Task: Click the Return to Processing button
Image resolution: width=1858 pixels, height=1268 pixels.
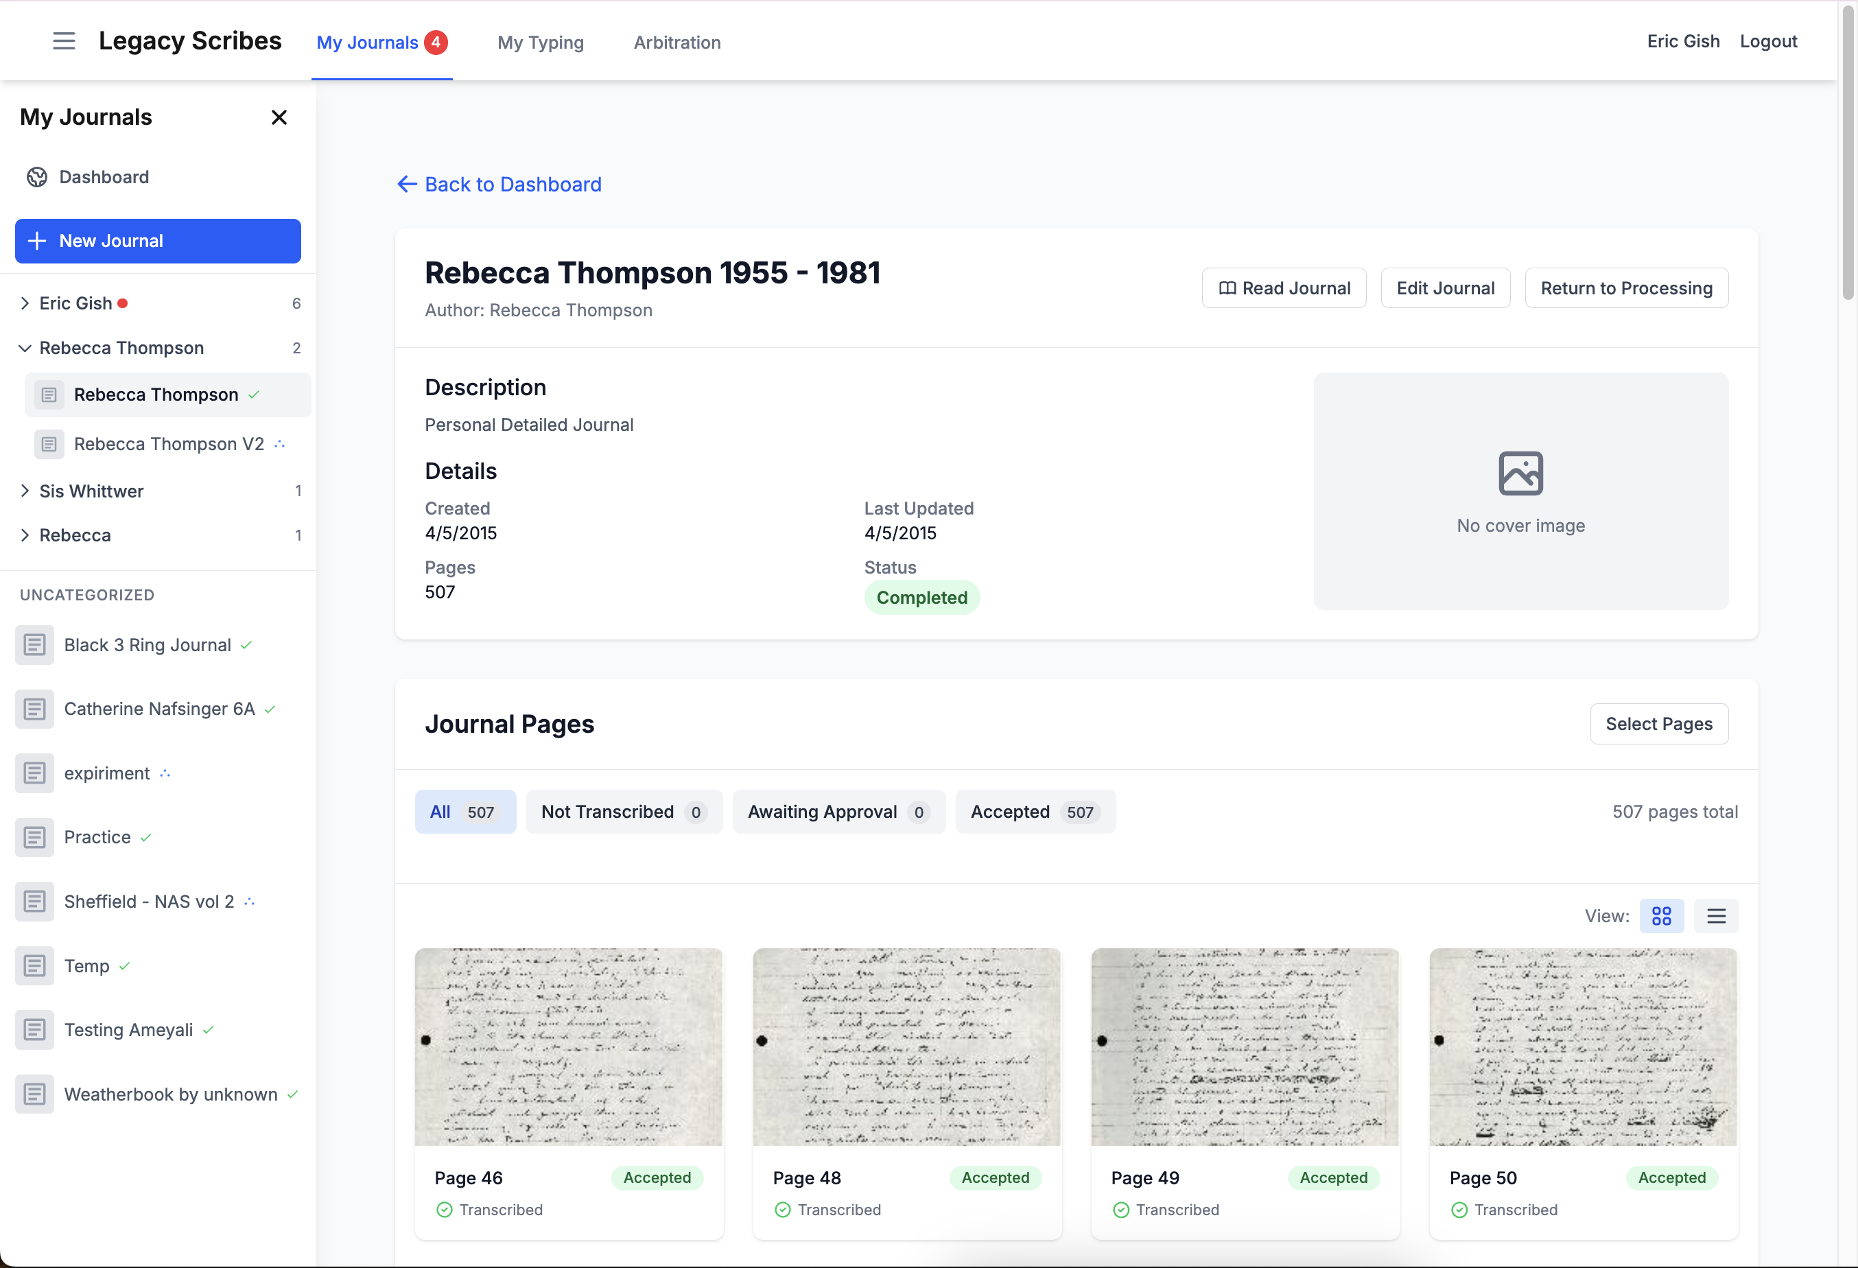Action: point(1626,287)
